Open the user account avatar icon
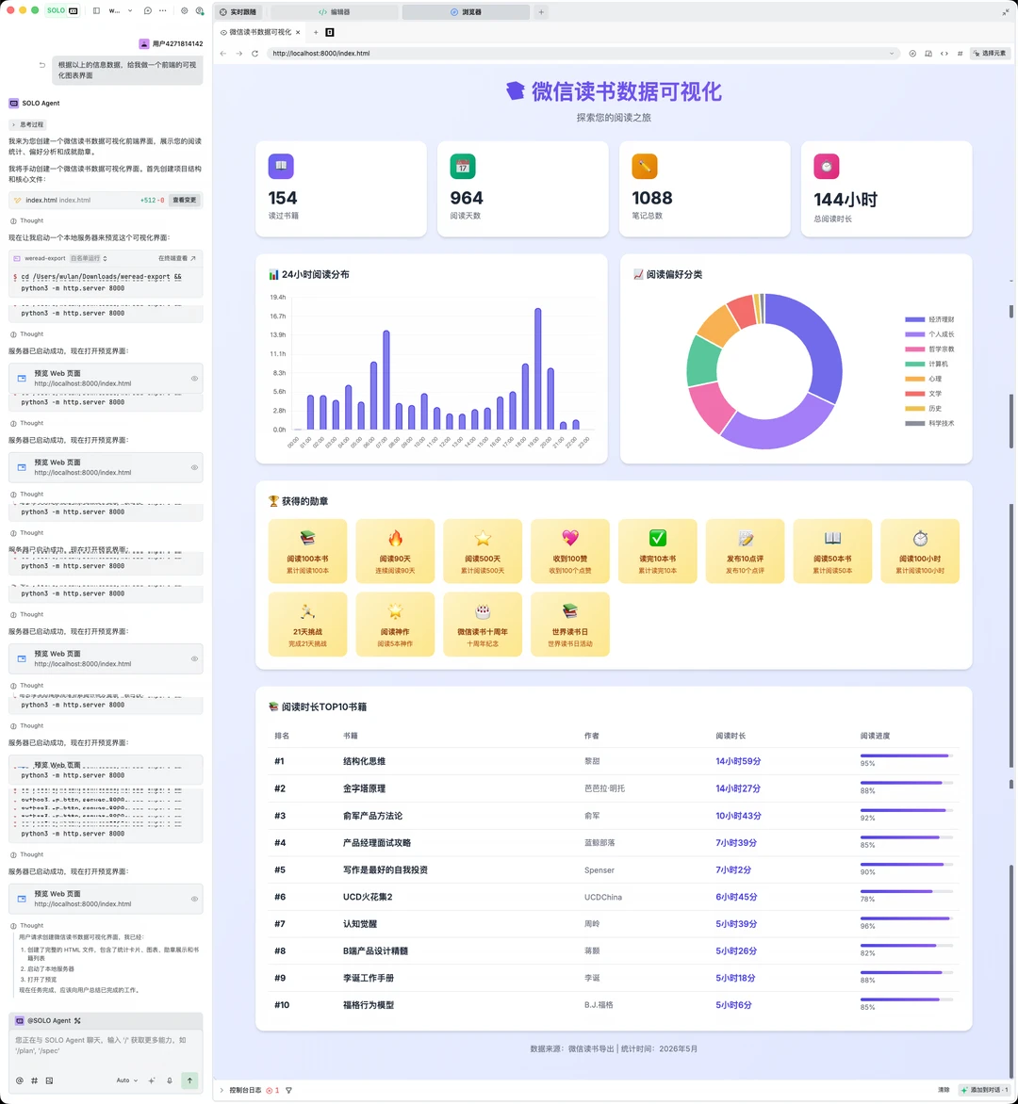 (200, 10)
